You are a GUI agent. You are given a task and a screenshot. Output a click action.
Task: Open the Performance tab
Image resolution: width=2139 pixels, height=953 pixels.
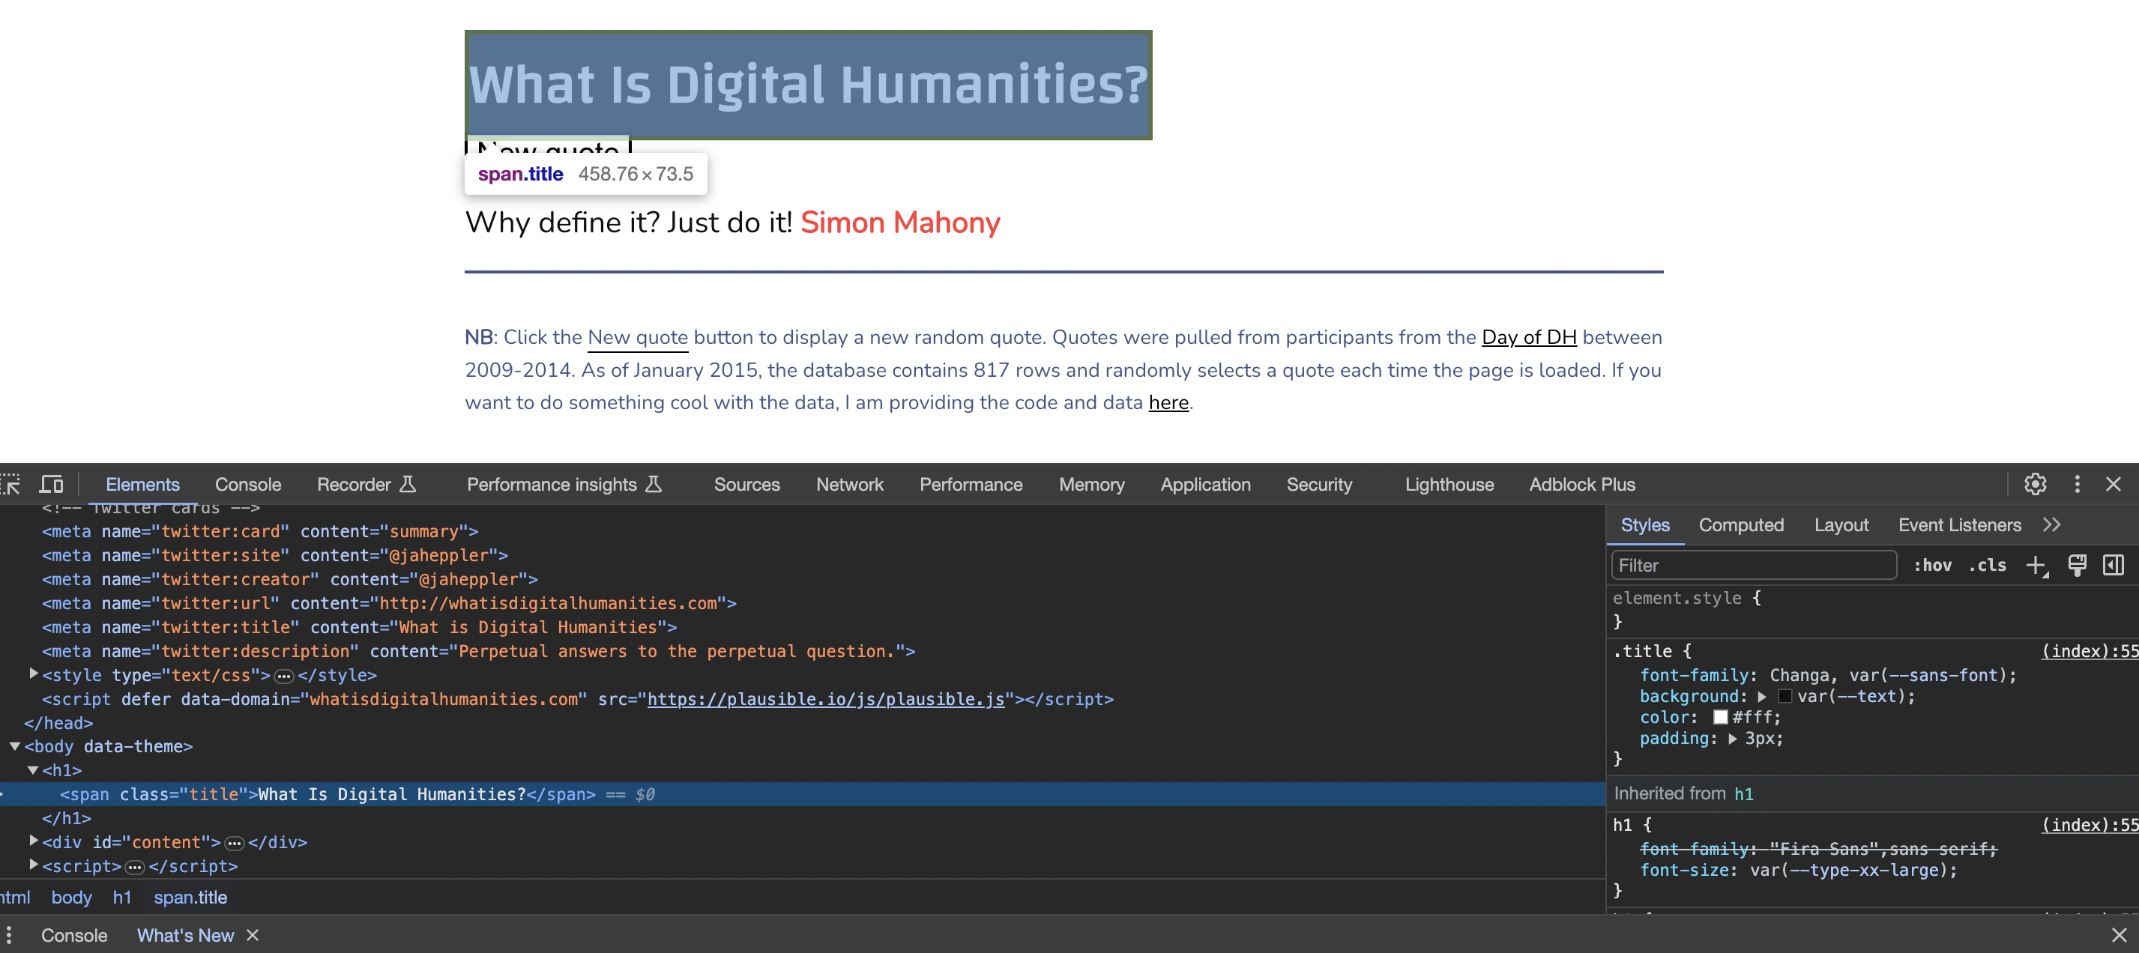click(x=971, y=484)
